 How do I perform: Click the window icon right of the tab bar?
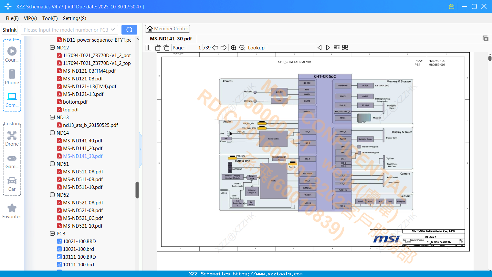click(x=485, y=38)
